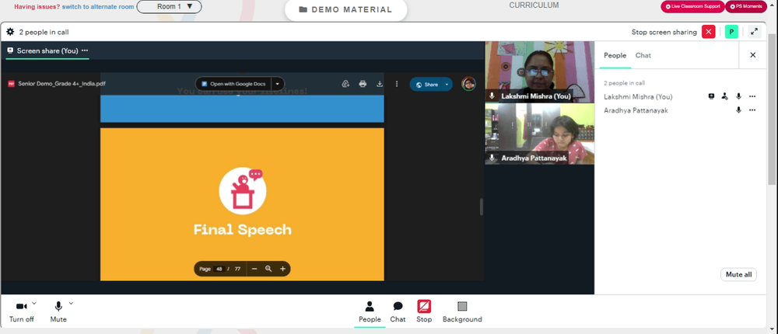Click switch to alternate room link
The width and height of the screenshot is (778, 334).
[98, 7]
